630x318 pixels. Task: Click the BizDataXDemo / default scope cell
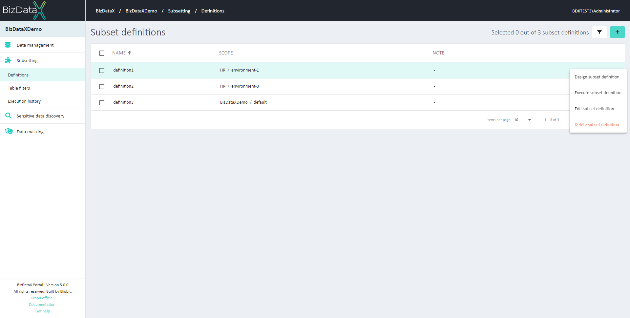tap(243, 102)
